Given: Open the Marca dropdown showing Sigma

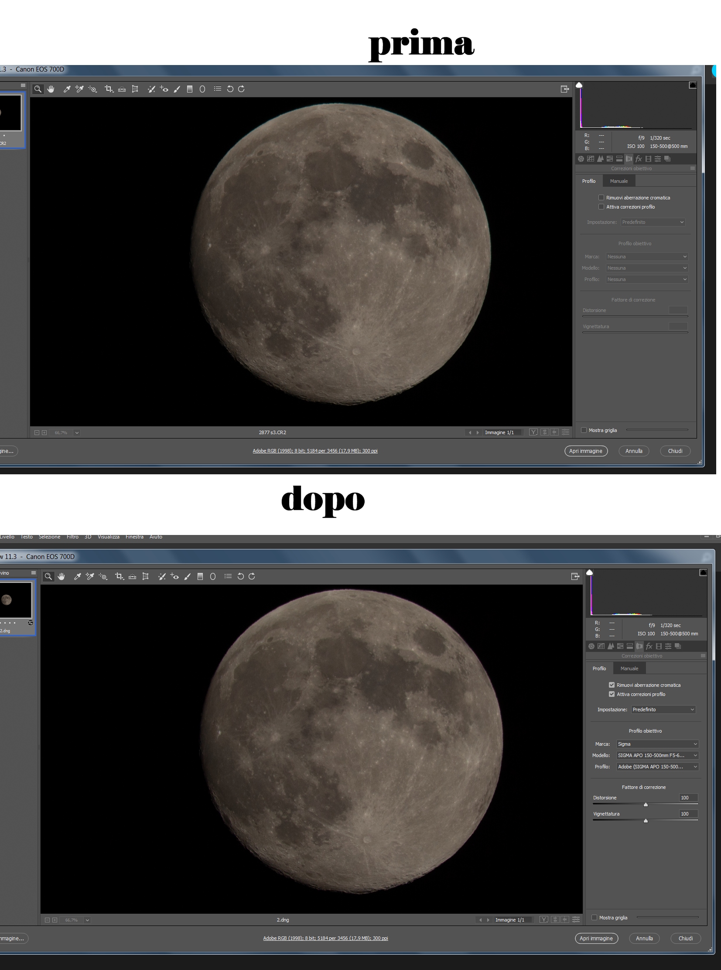Looking at the screenshot, I should [657, 744].
